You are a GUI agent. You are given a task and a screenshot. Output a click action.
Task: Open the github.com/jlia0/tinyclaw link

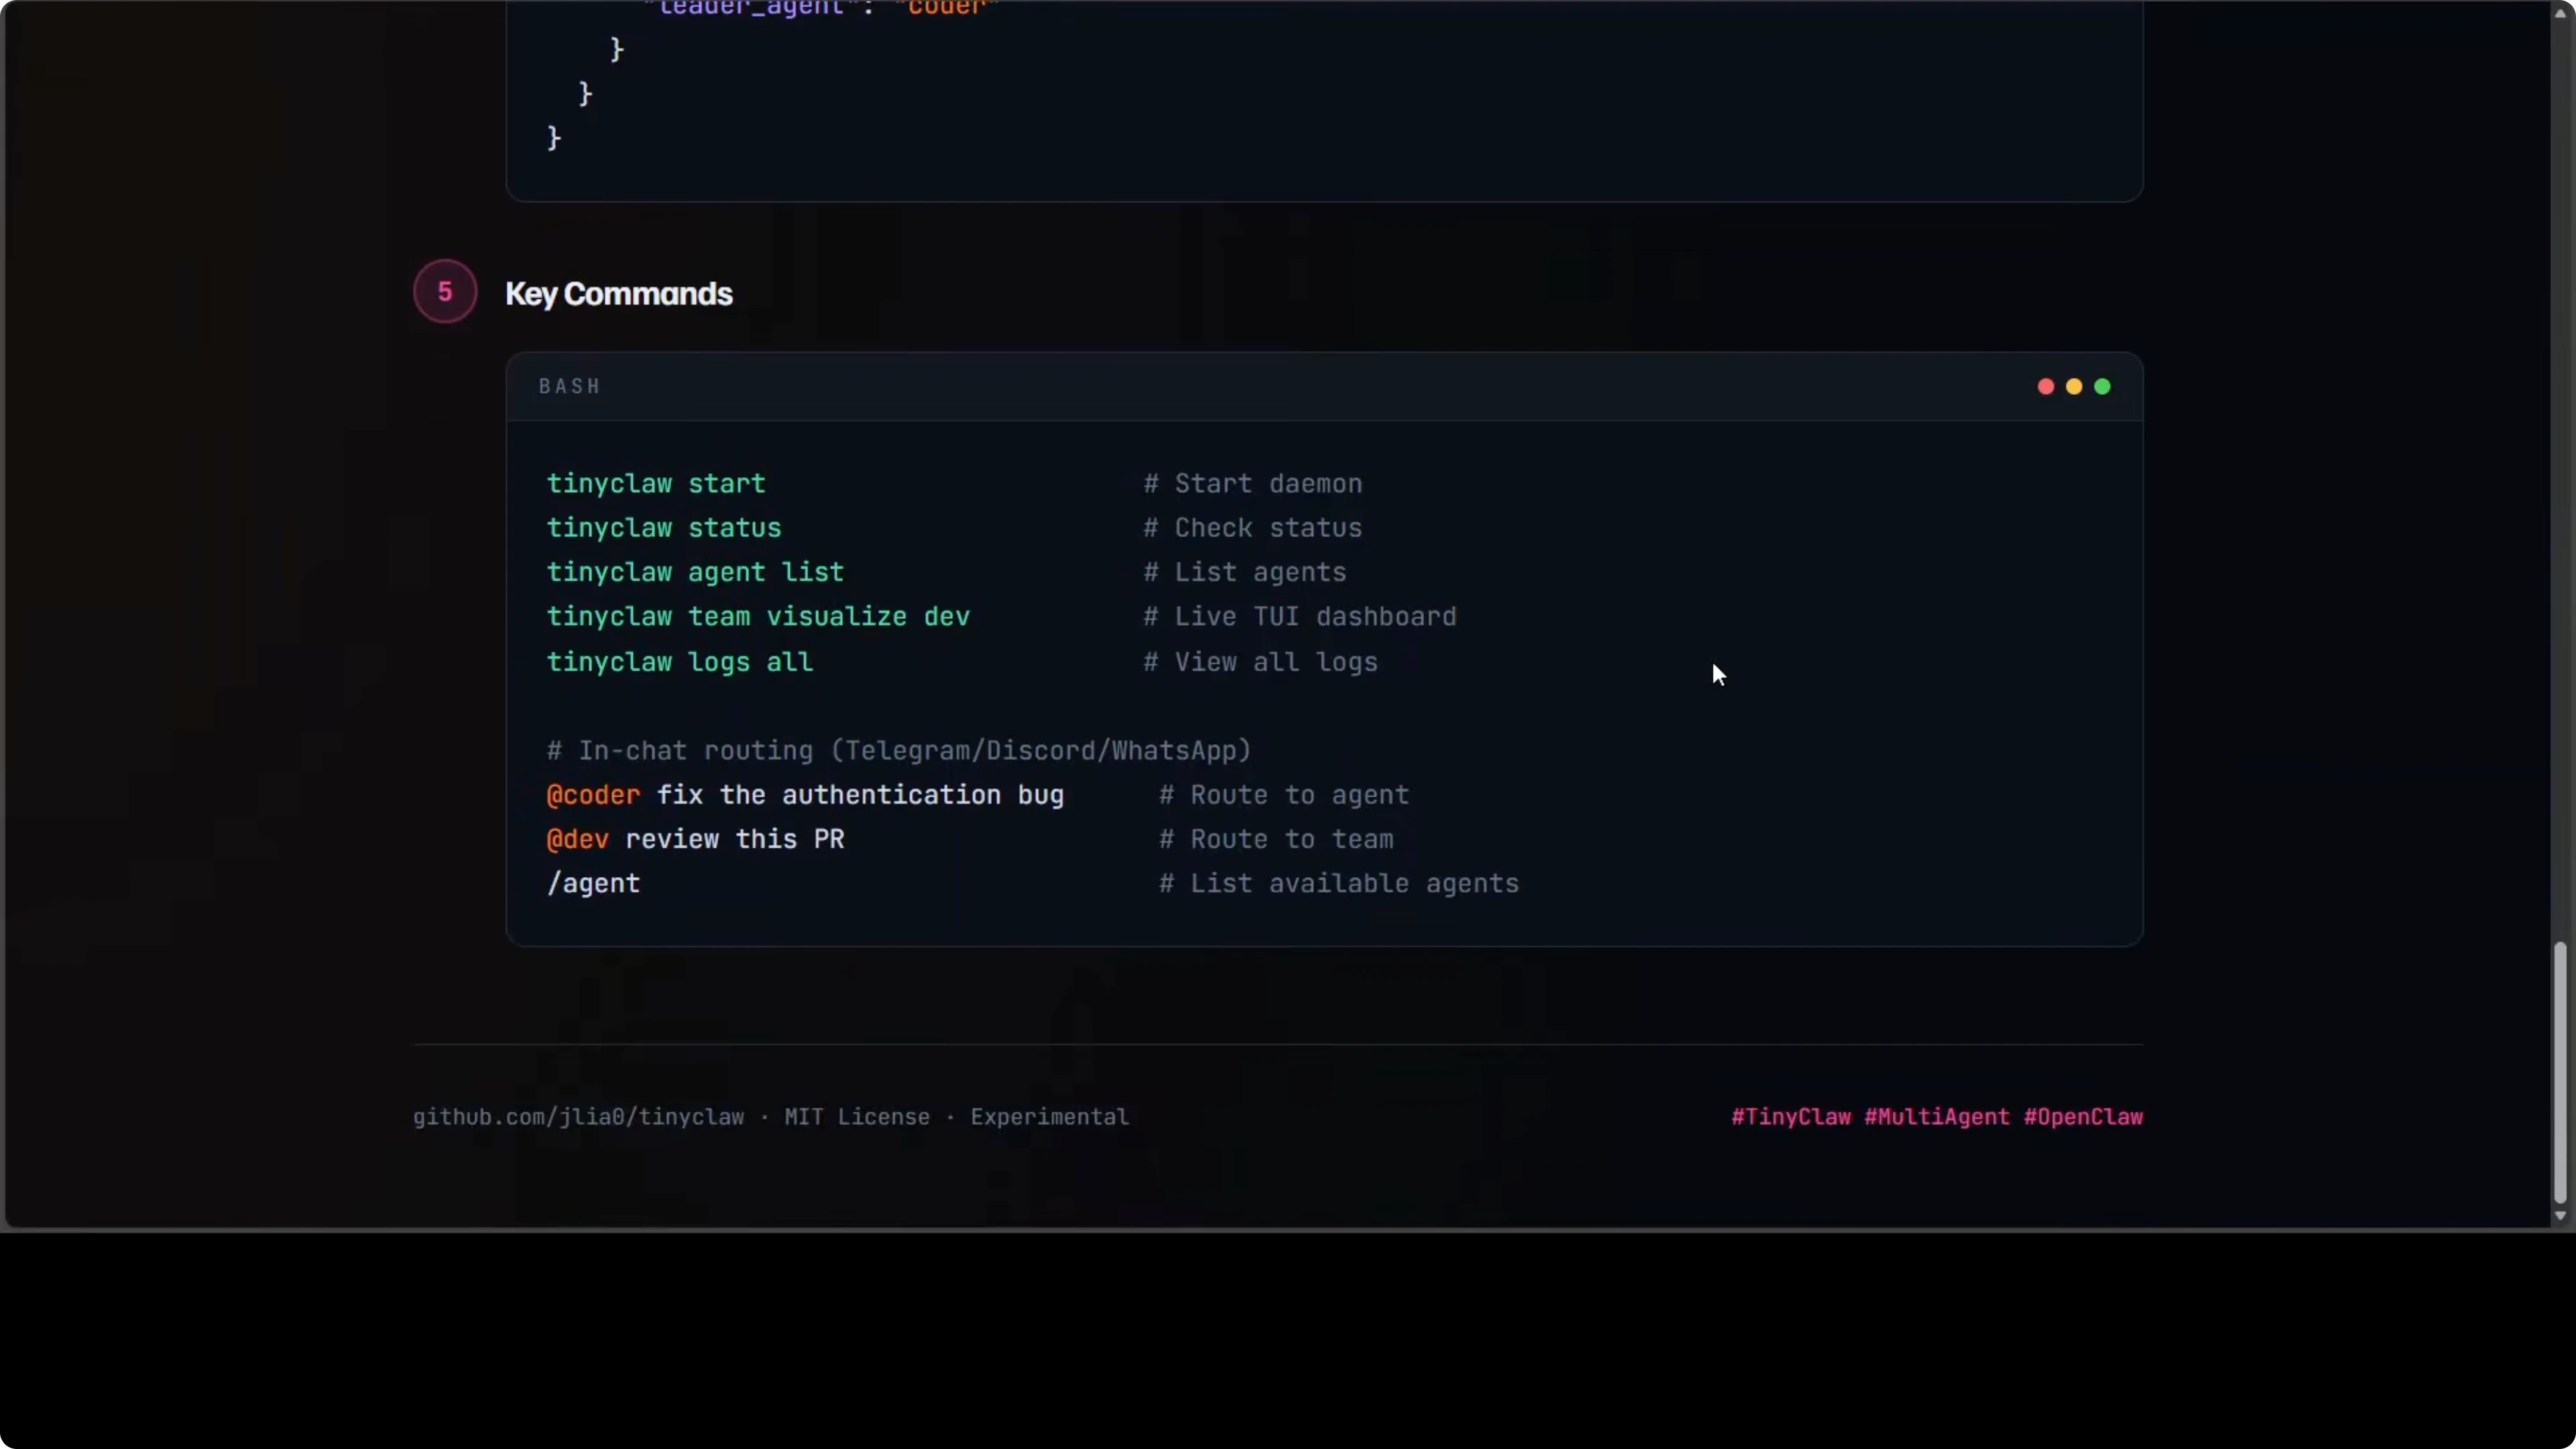[x=577, y=1117]
